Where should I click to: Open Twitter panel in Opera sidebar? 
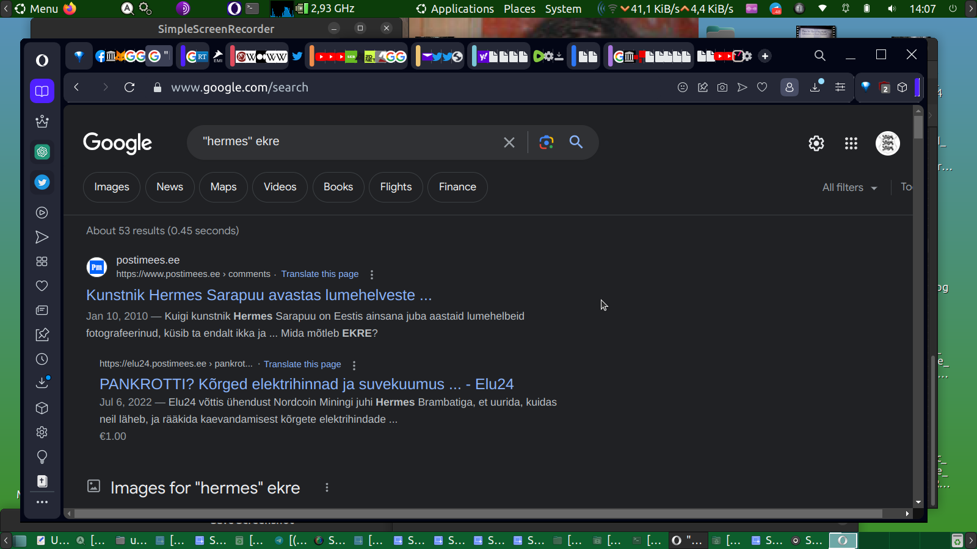click(x=42, y=182)
